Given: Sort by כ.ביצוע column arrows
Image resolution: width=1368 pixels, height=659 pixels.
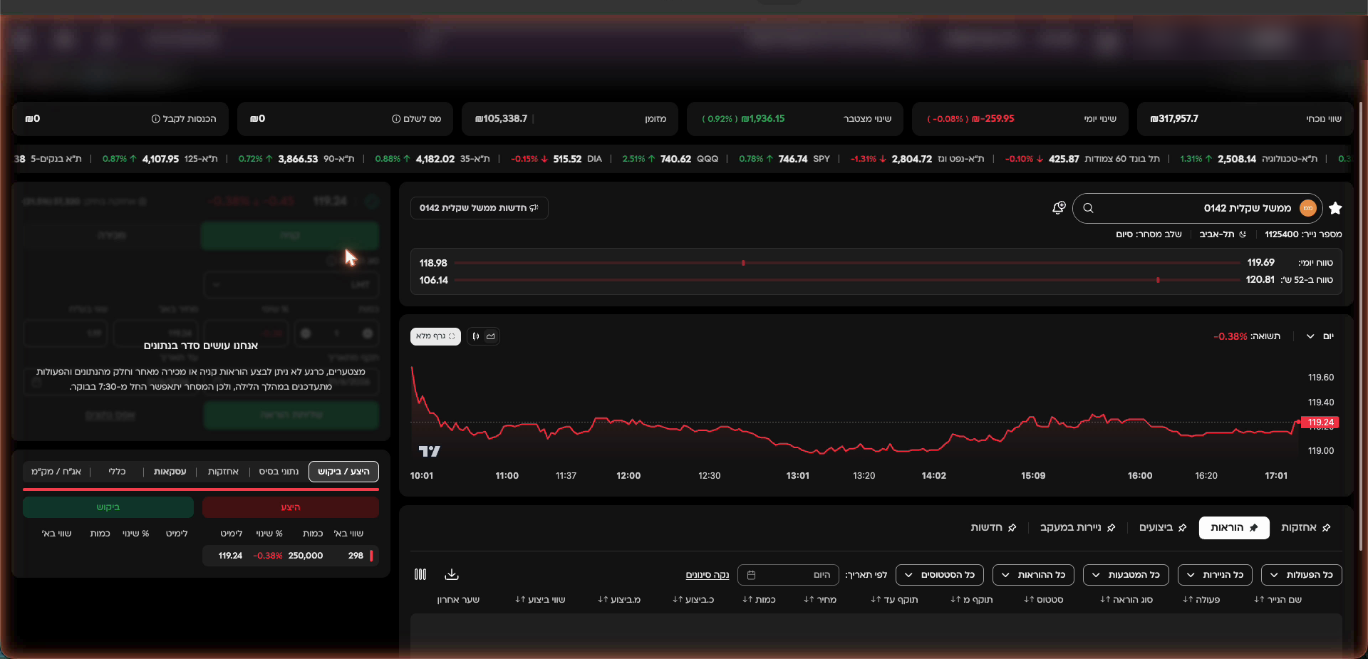Looking at the screenshot, I should point(678,600).
